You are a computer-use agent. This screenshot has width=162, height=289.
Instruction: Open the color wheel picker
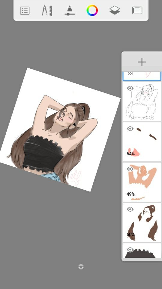(x=92, y=10)
